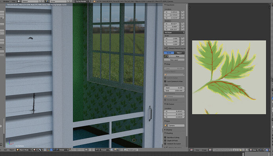Enable Backface Culling checkbox
This screenshot has width=273, height=156.
click(165, 137)
